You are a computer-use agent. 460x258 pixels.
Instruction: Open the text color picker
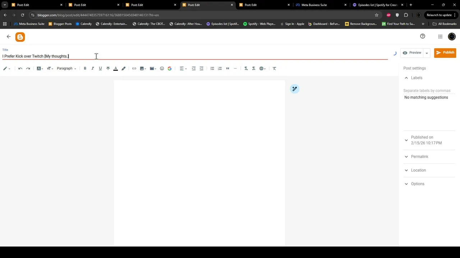click(x=115, y=68)
